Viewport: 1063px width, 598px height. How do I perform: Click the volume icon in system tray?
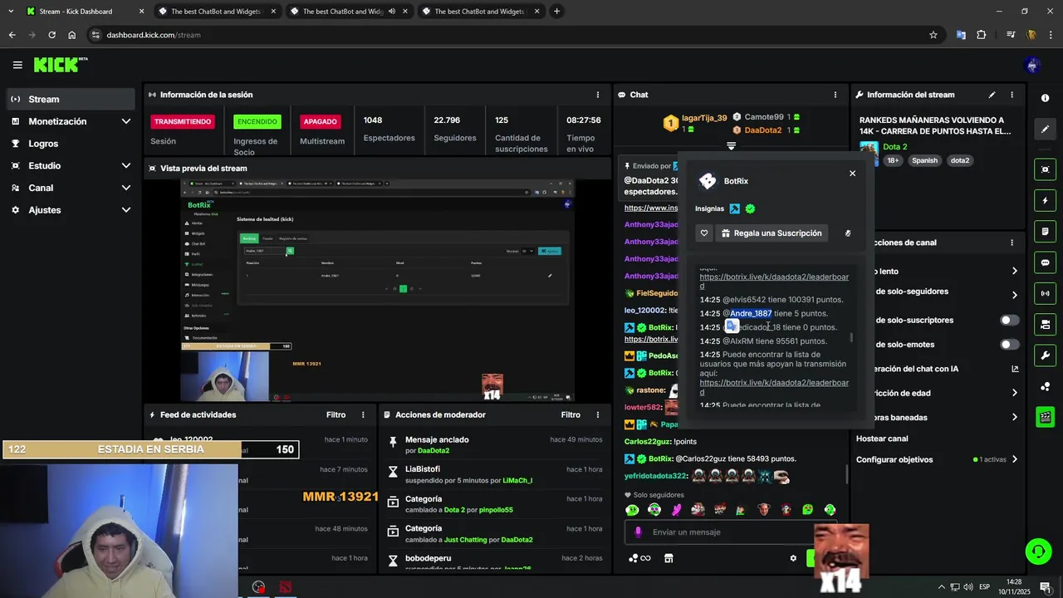click(968, 587)
